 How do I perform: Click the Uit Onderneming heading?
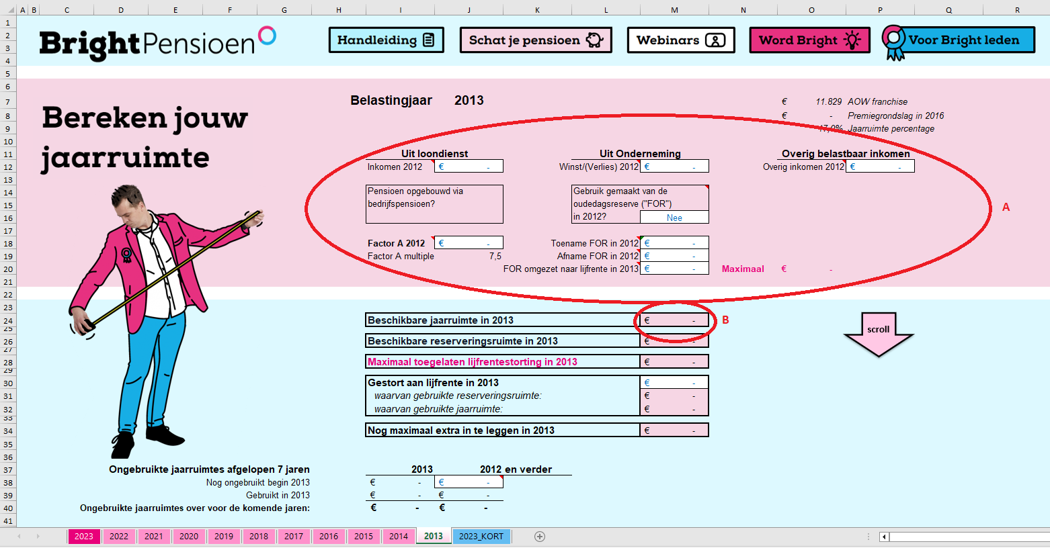[640, 154]
